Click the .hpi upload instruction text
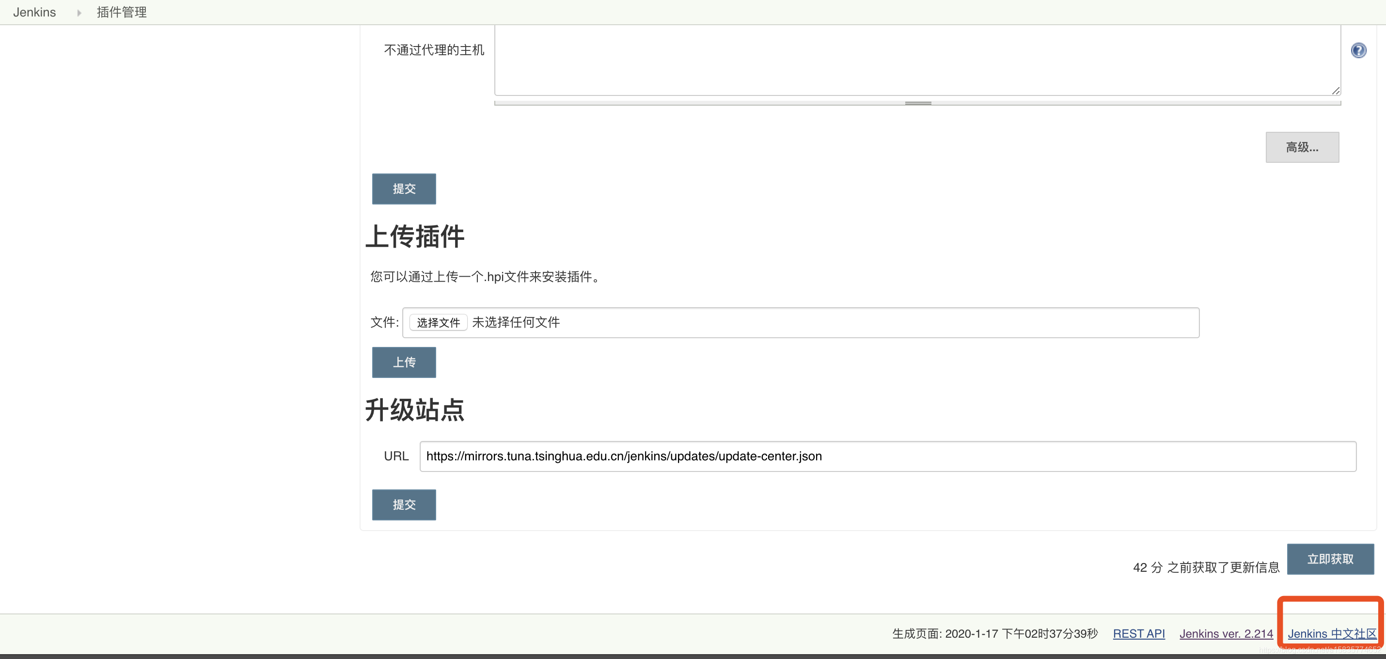 coord(487,277)
